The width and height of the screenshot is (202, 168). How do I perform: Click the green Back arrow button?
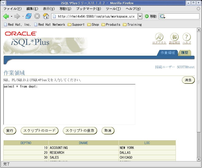(6, 16)
